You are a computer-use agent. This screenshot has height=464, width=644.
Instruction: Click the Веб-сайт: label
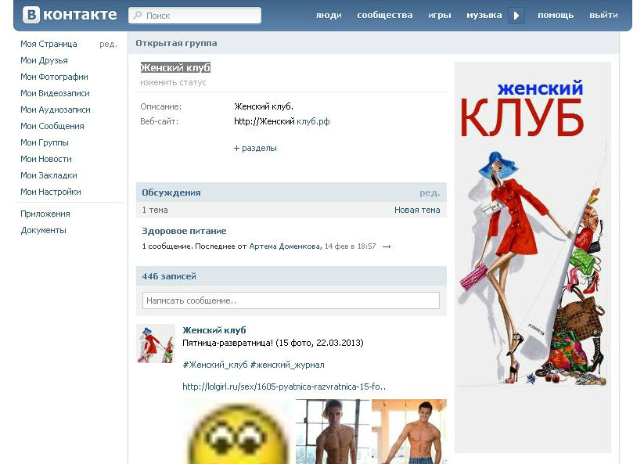[x=160, y=121]
